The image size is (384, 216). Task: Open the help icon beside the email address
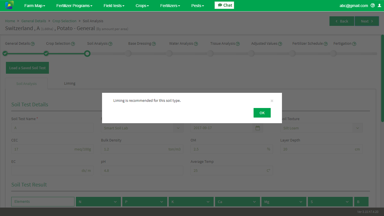373,5
